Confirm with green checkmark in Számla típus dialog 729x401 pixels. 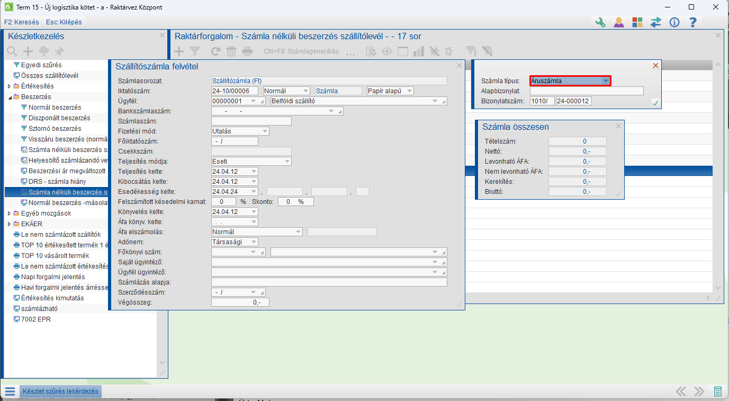655,103
